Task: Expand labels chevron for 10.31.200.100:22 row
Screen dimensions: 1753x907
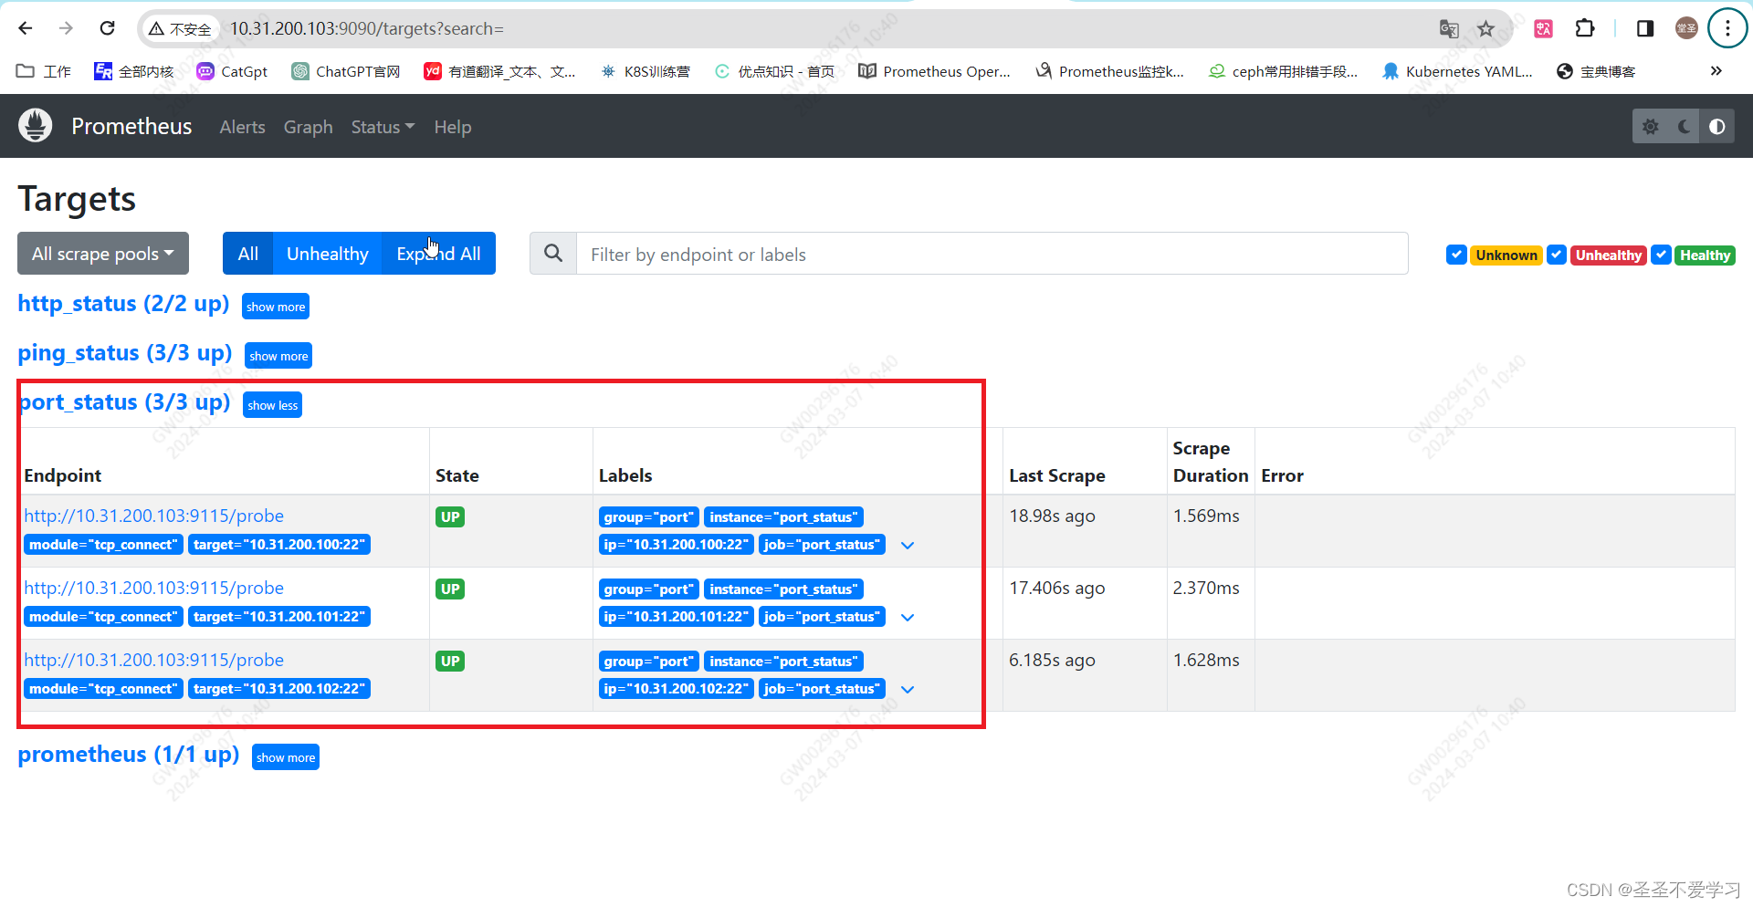Action: pyautogui.click(x=908, y=545)
